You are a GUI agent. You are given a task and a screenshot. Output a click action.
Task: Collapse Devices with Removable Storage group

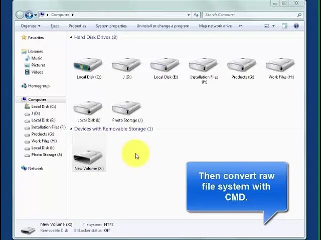point(71,129)
